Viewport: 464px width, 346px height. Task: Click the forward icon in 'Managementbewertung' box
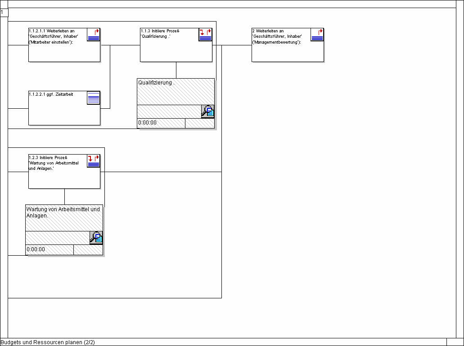tap(317, 35)
